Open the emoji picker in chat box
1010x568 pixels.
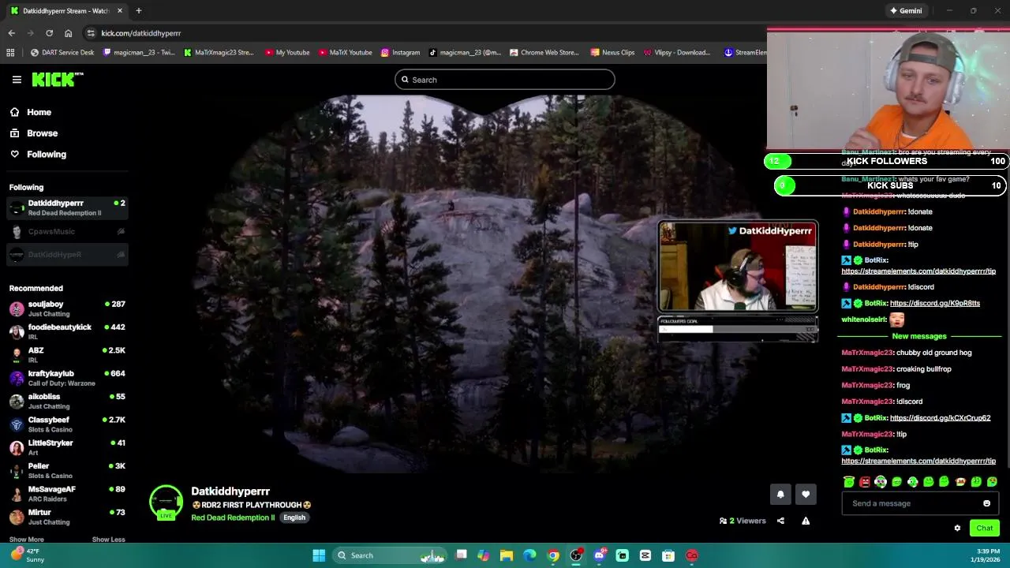(986, 503)
